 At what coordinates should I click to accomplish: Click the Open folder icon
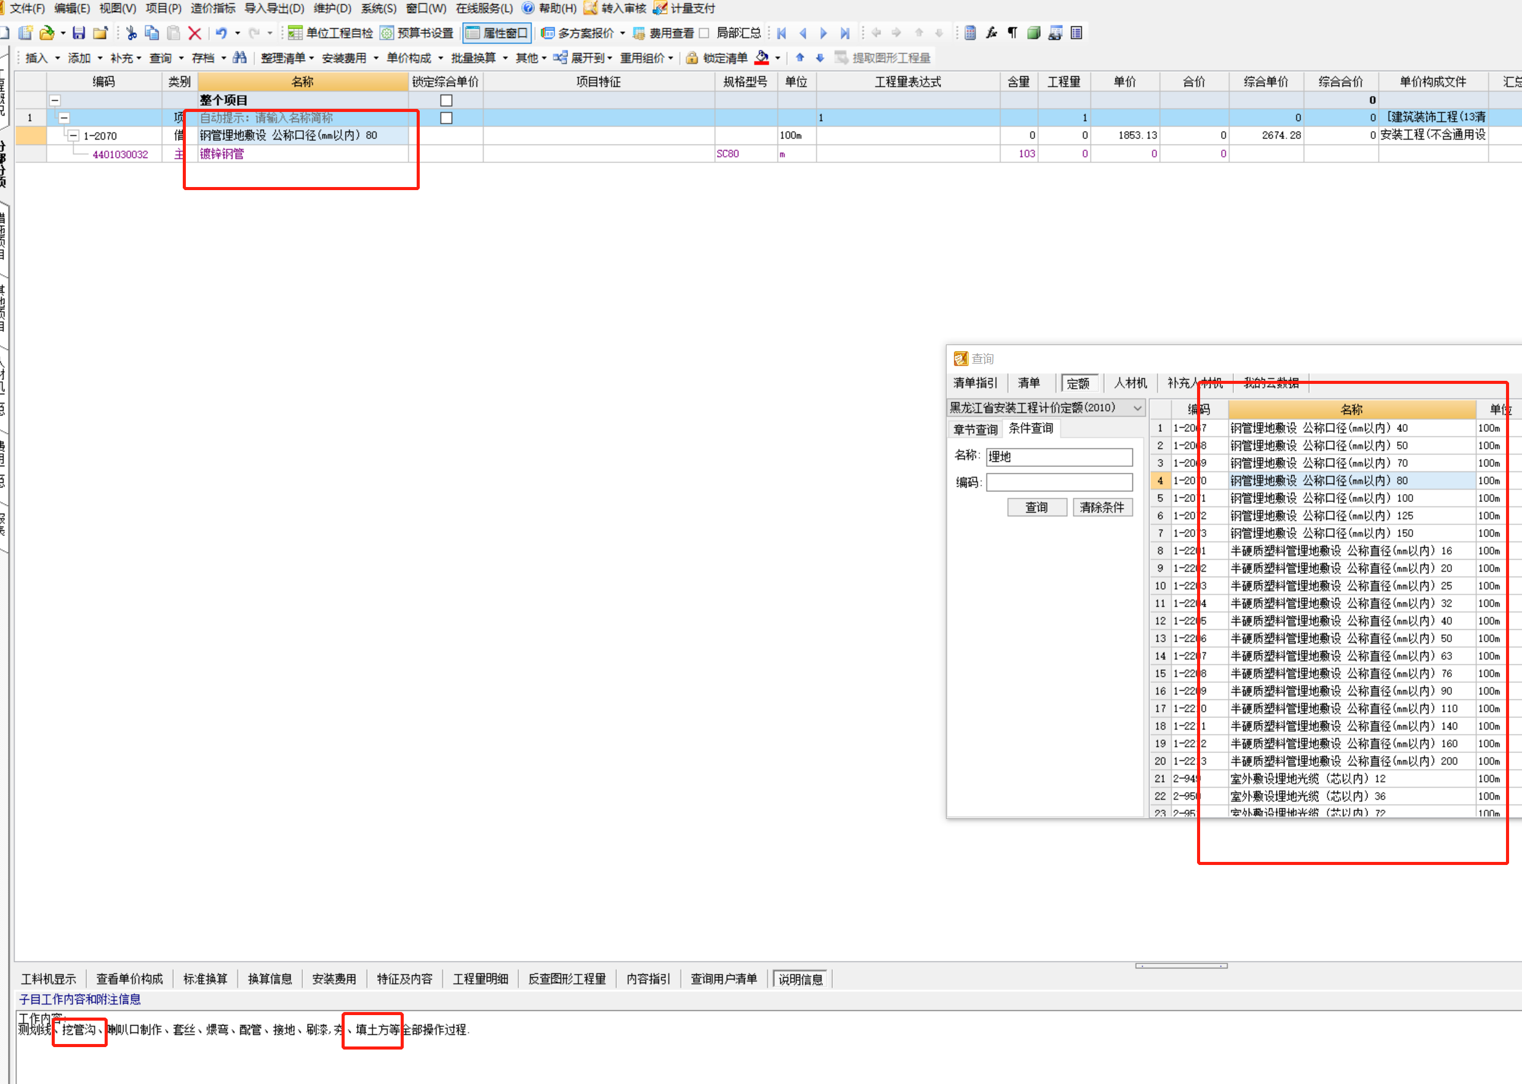click(47, 33)
